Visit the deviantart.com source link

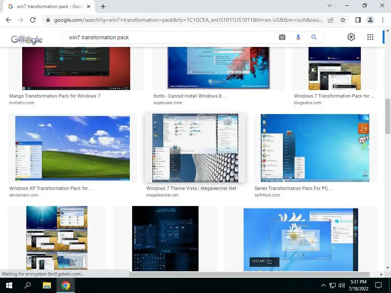(24, 195)
